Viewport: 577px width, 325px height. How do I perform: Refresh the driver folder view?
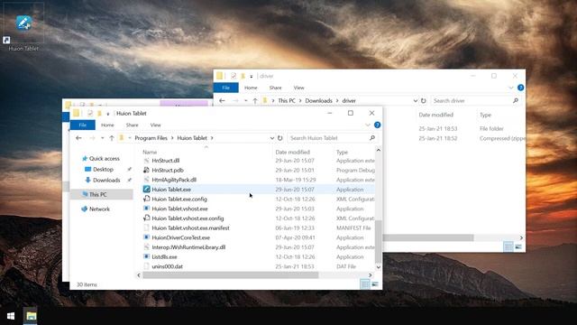423,100
